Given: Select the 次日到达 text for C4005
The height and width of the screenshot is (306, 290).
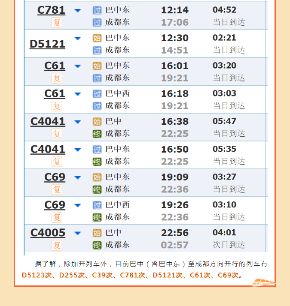Looking at the screenshot, I should (229, 245).
